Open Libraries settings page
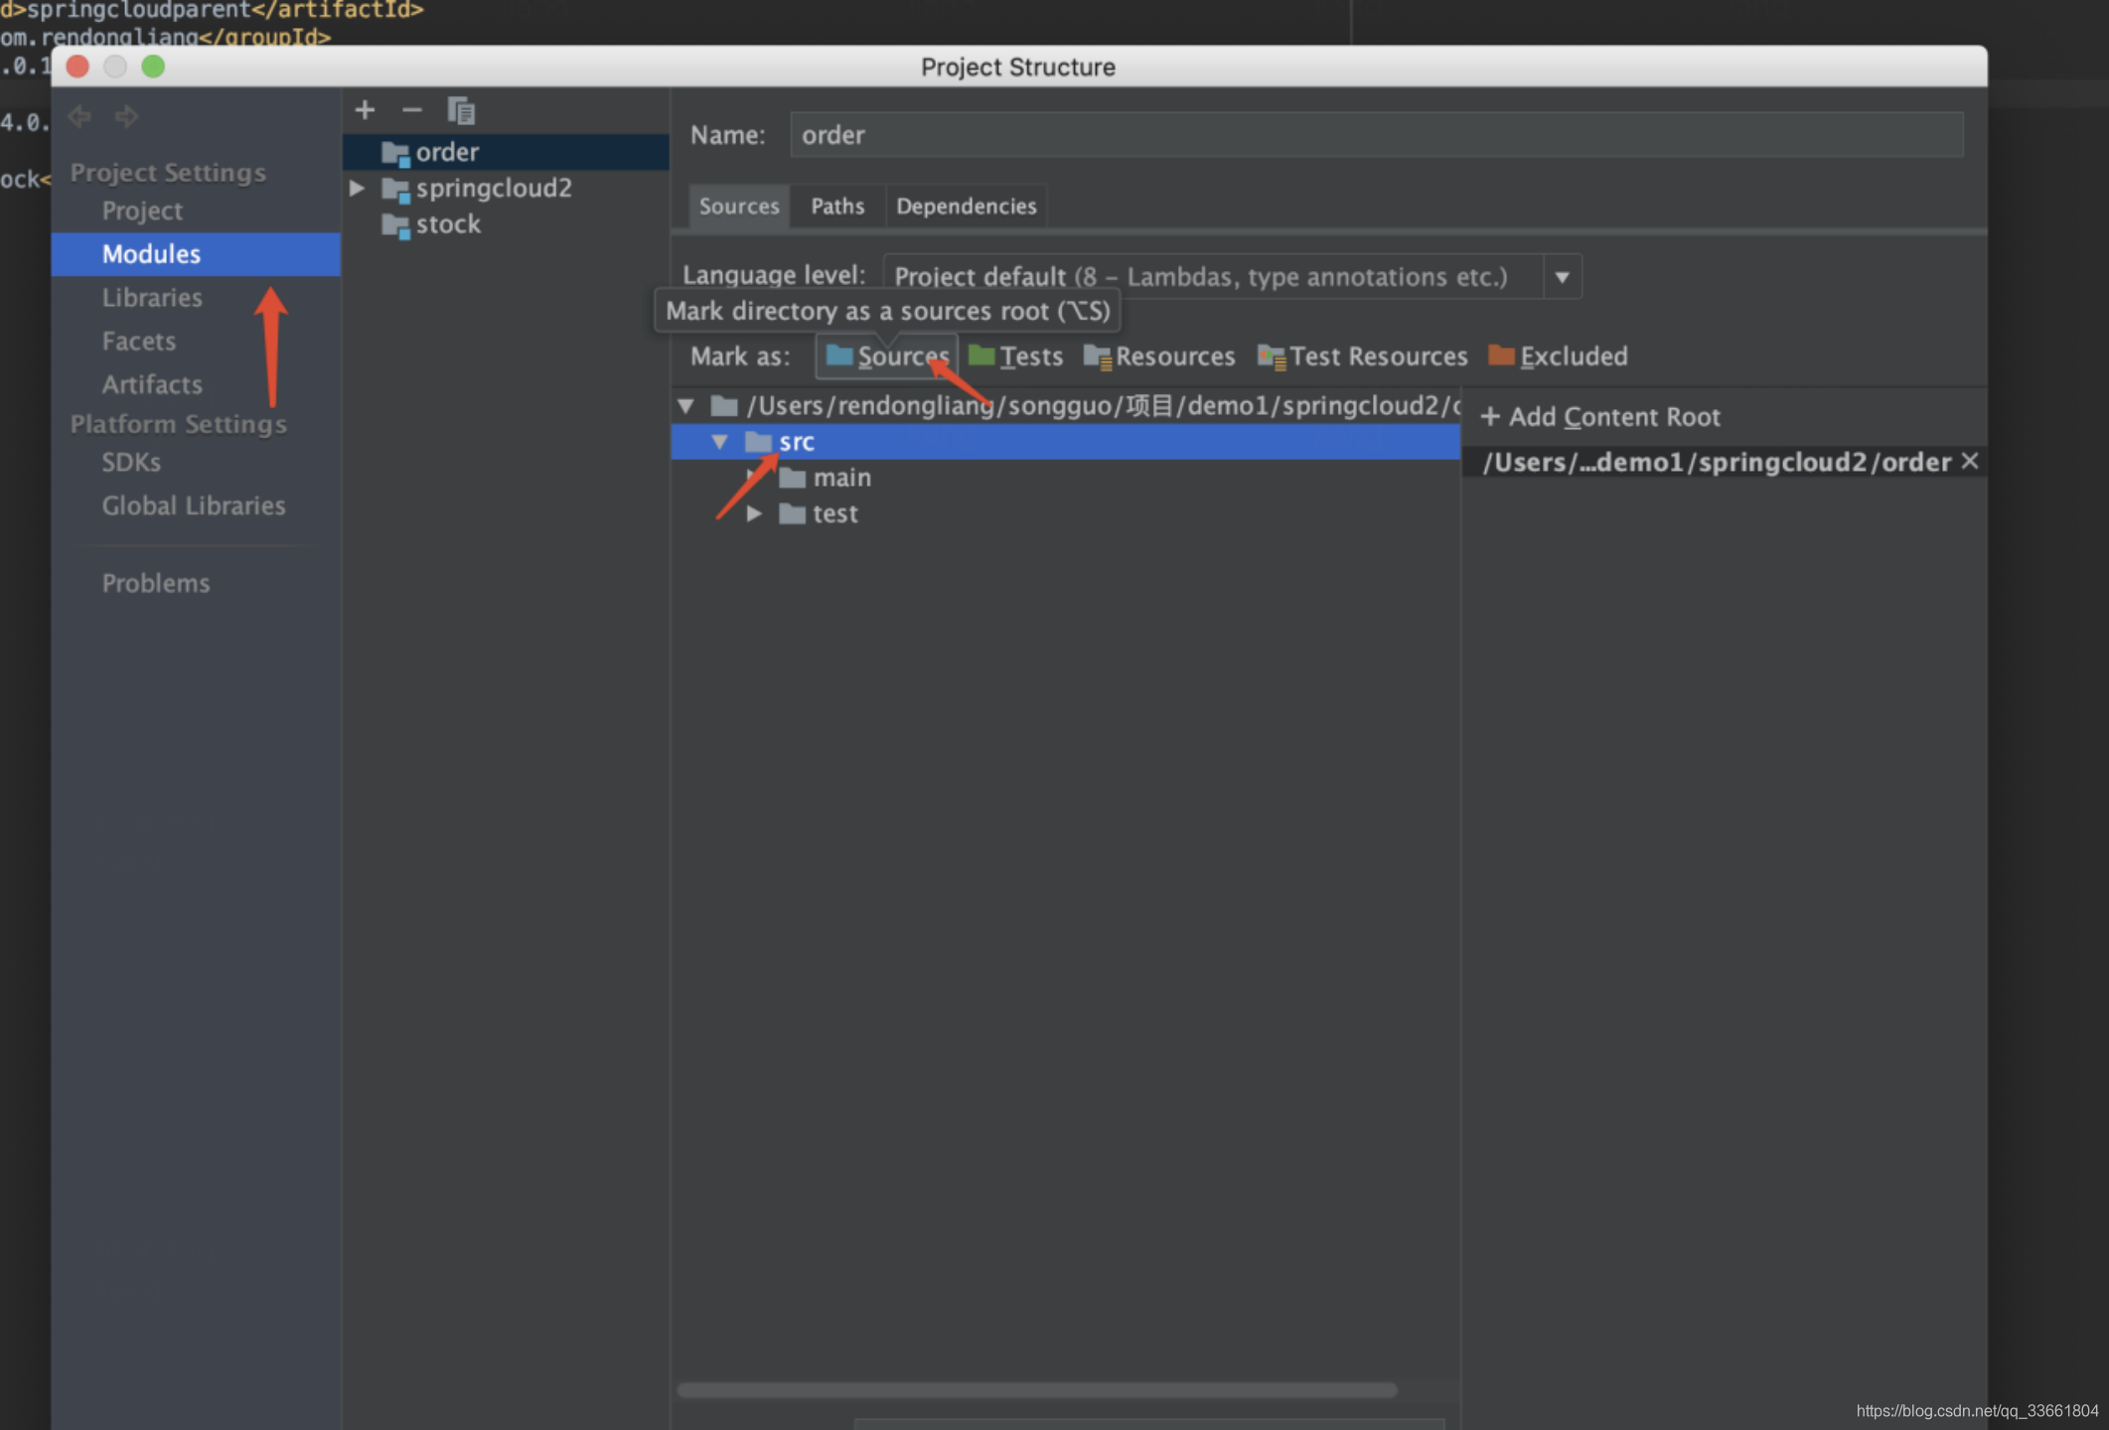The image size is (2109, 1430). click(x=152, y=298)
